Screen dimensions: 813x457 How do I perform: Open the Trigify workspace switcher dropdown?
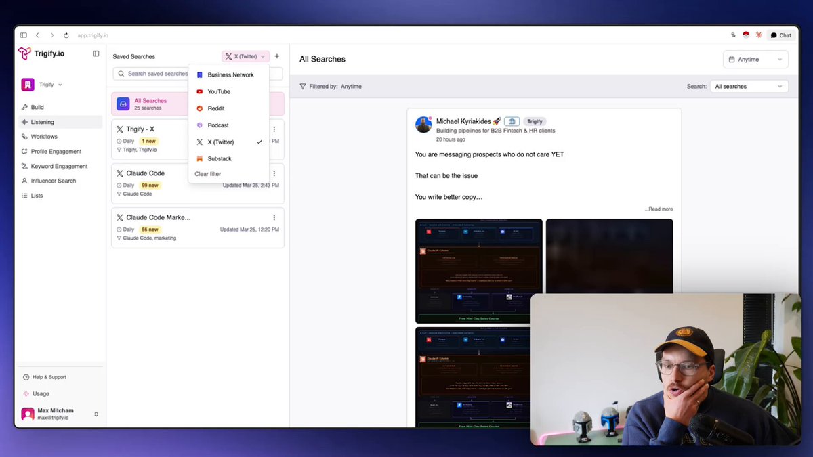(42, 85)
